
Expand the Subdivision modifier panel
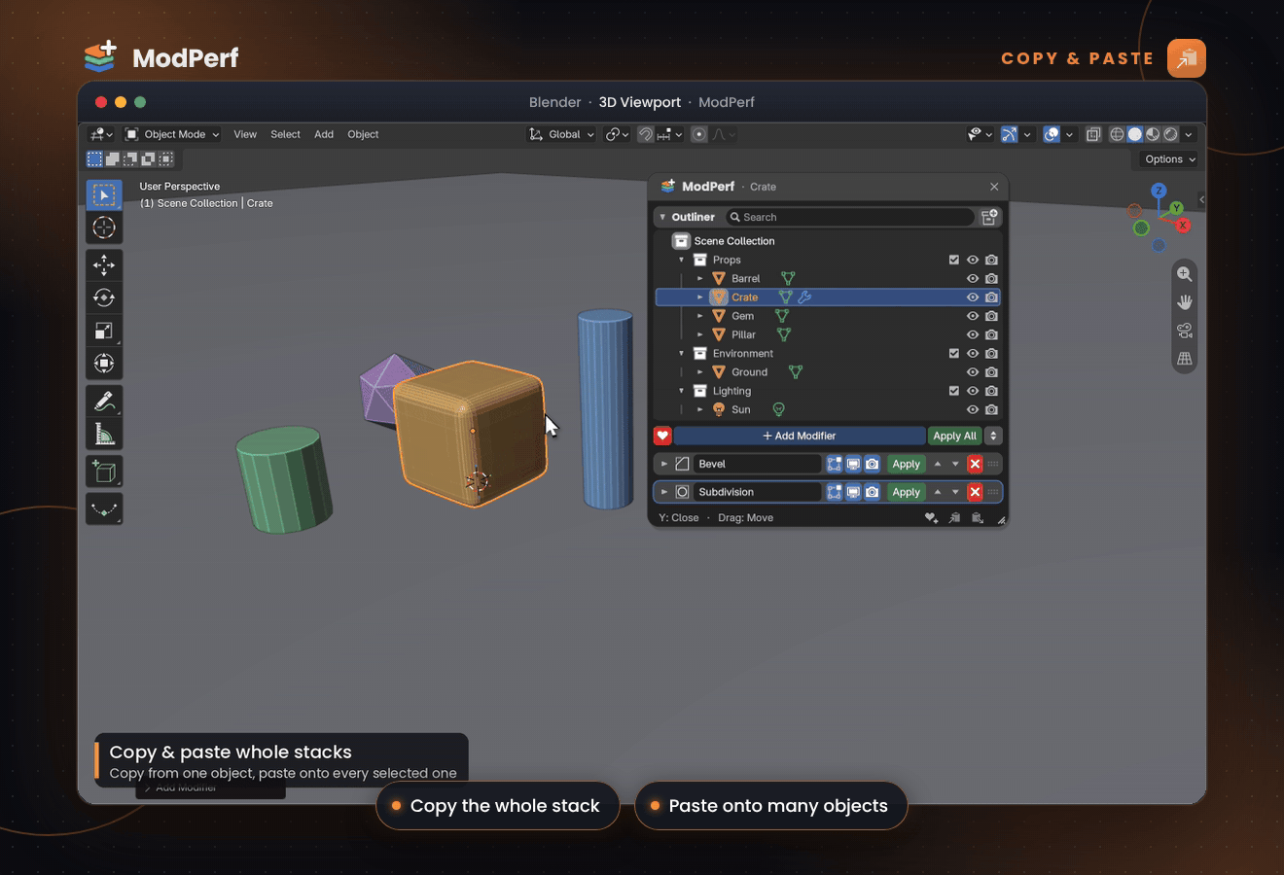(664, 492)
